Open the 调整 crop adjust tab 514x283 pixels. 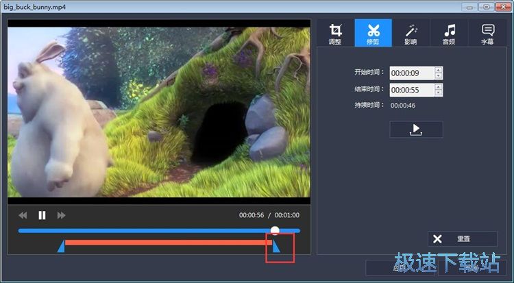click(x=335, y=33)
